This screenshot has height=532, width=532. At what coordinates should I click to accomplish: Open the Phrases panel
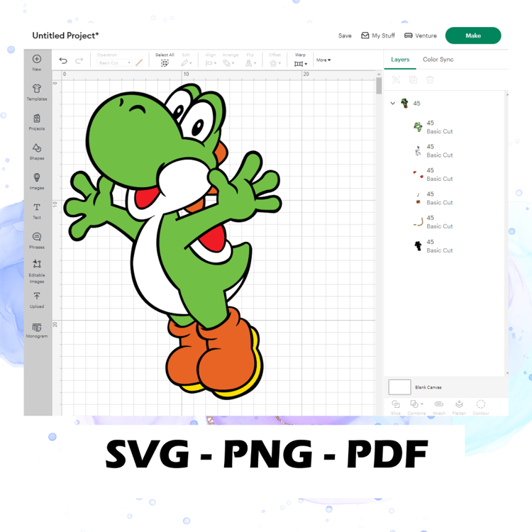tap(37, 240)
